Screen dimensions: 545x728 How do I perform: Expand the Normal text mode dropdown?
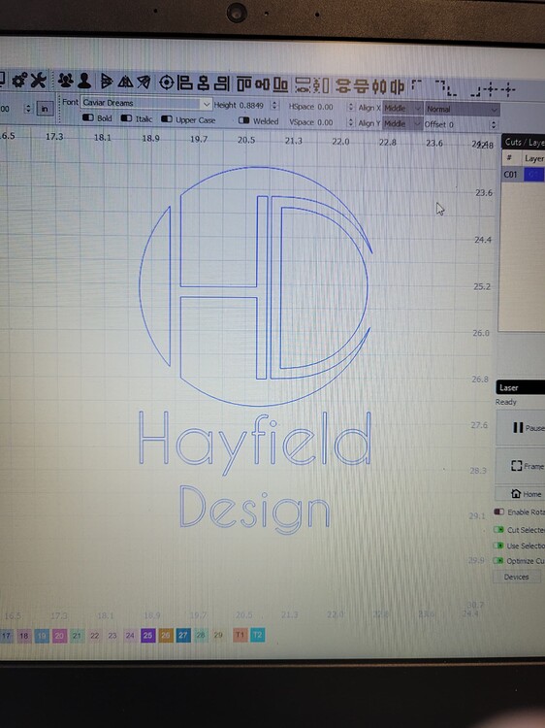462,110
